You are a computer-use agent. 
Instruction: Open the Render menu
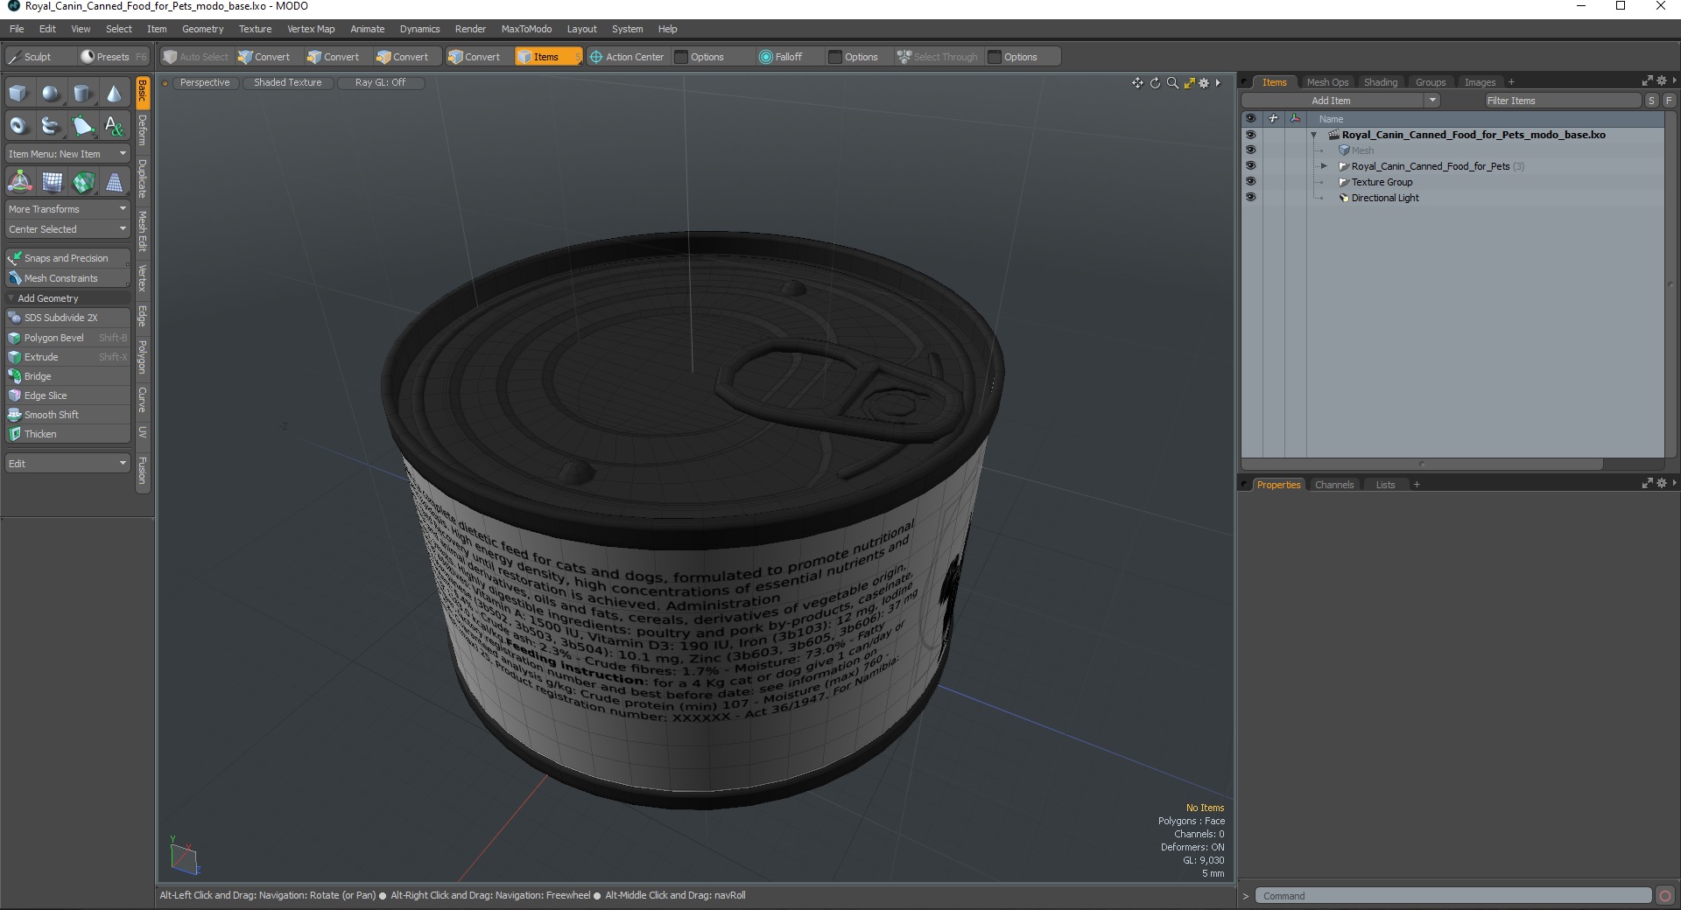click(x=470, y=29)
